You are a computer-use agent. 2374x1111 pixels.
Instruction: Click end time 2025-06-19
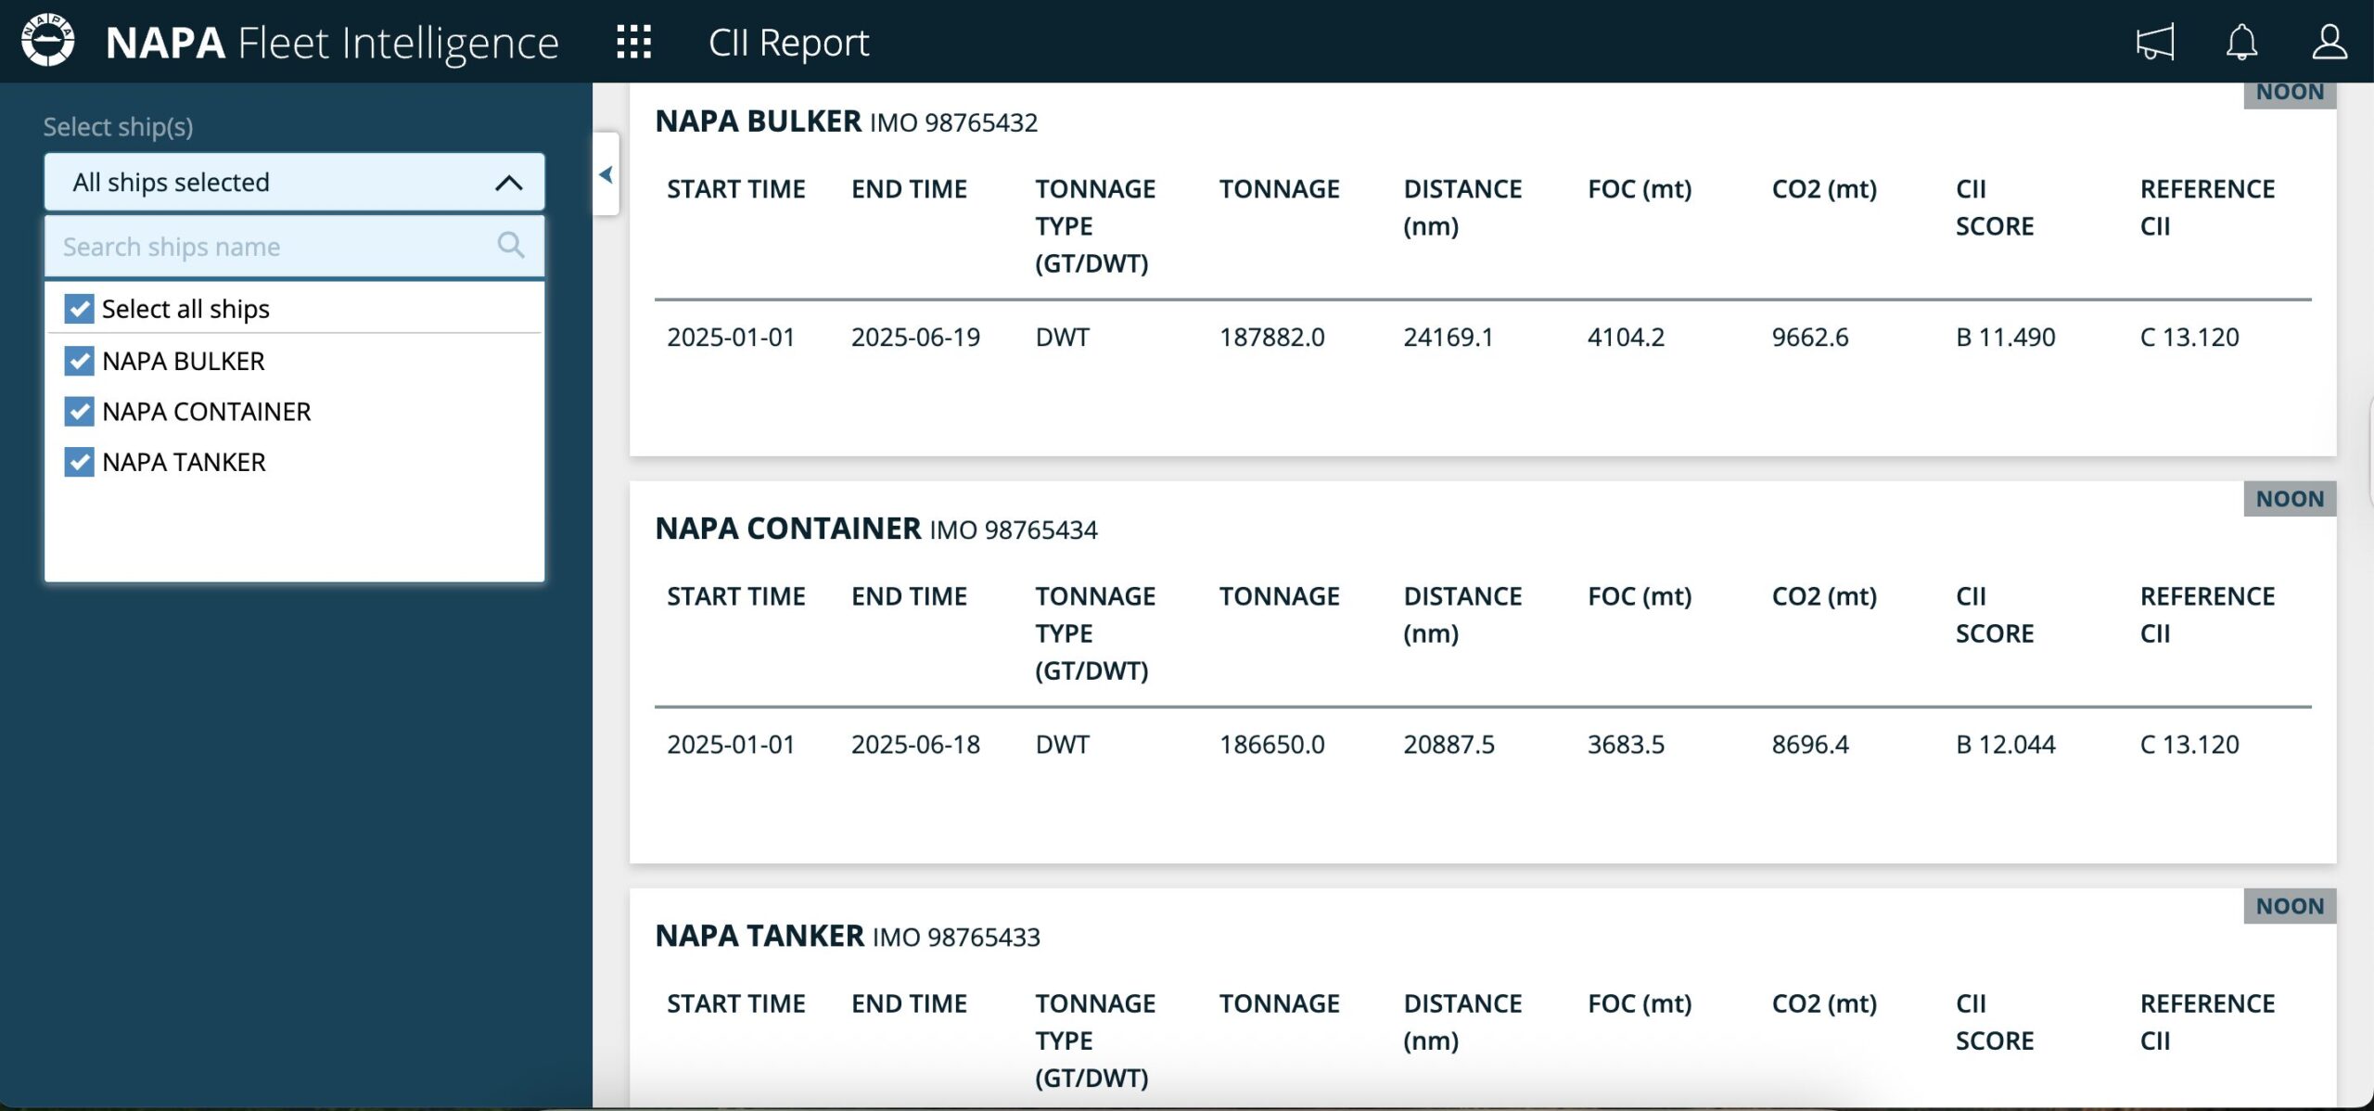click(x=915, y=337)
